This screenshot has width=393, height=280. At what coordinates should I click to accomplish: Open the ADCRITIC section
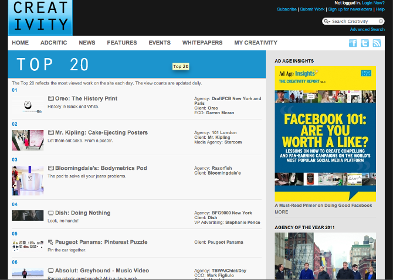[x=53, y=43]
